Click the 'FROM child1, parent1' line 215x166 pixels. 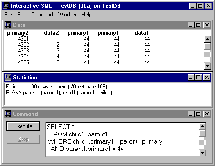pos(78,134)
